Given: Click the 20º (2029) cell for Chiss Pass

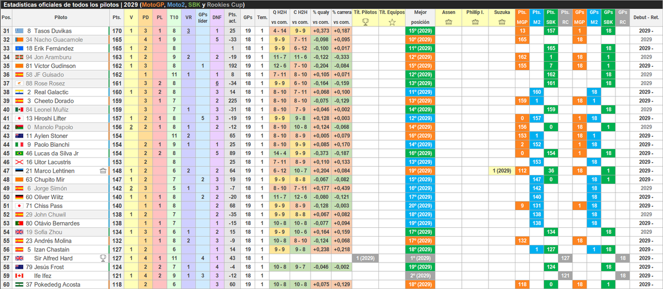Looking at the screenshot, I should pos(419,206).
